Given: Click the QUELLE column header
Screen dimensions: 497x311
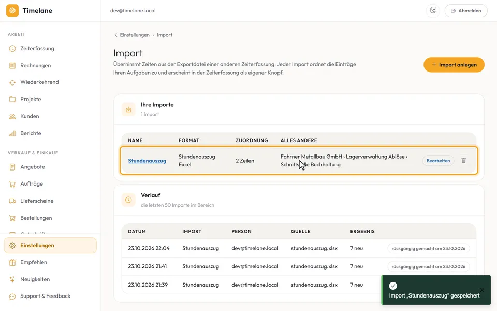Looking at the screenshot, I should pos(300,231).
